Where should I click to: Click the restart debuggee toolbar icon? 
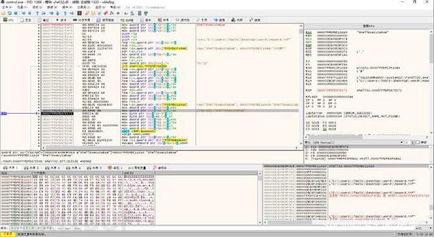click(x=9, y=13)
